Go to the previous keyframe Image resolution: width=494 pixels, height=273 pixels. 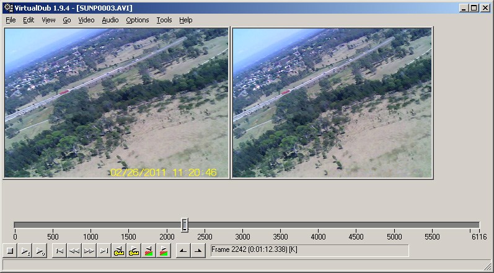(119, 251)
